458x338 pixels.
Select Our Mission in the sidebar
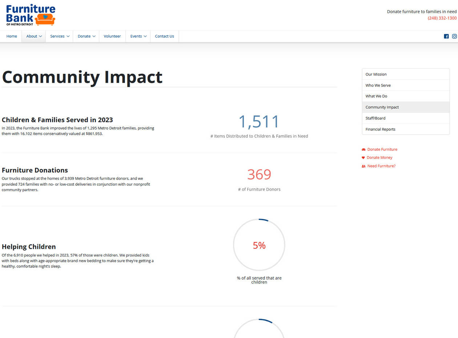pyautogui.click(x=376, y=74)
